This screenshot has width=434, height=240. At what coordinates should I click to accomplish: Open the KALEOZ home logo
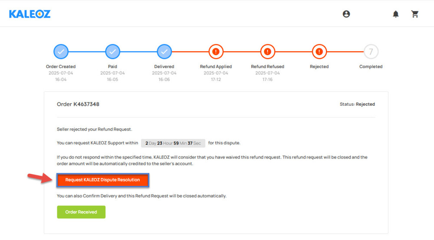pos(30,14)
